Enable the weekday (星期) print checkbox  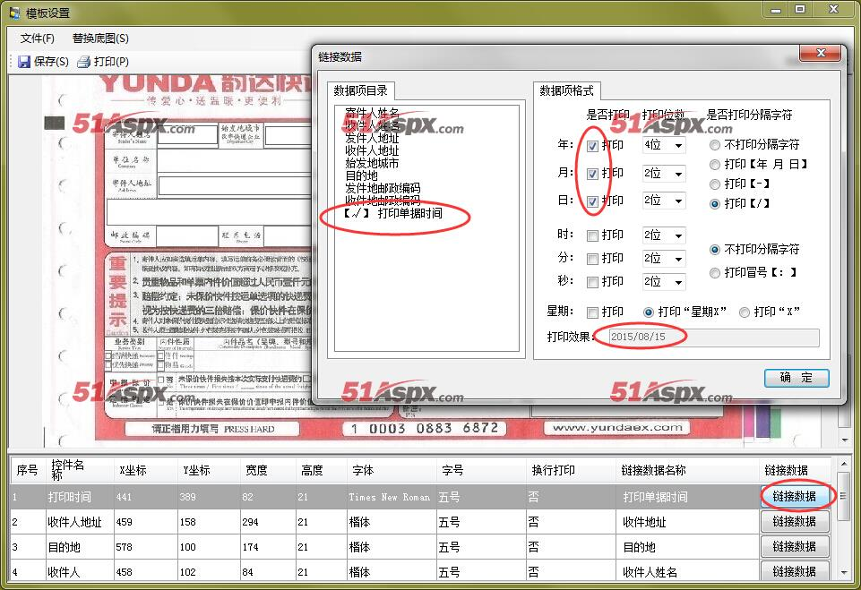click(592, 312)
